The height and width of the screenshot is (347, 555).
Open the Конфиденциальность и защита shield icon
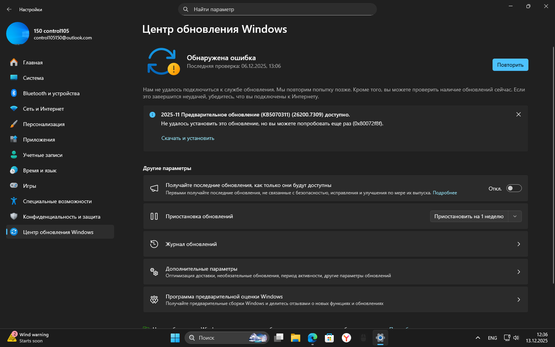(14, 216)
